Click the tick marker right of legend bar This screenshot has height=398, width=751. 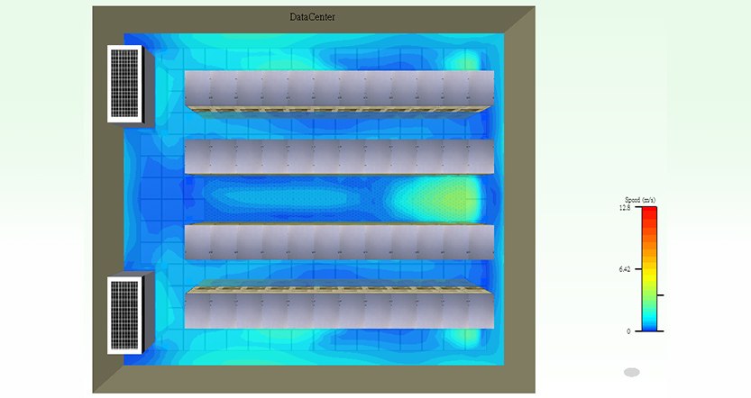[661, 295]
